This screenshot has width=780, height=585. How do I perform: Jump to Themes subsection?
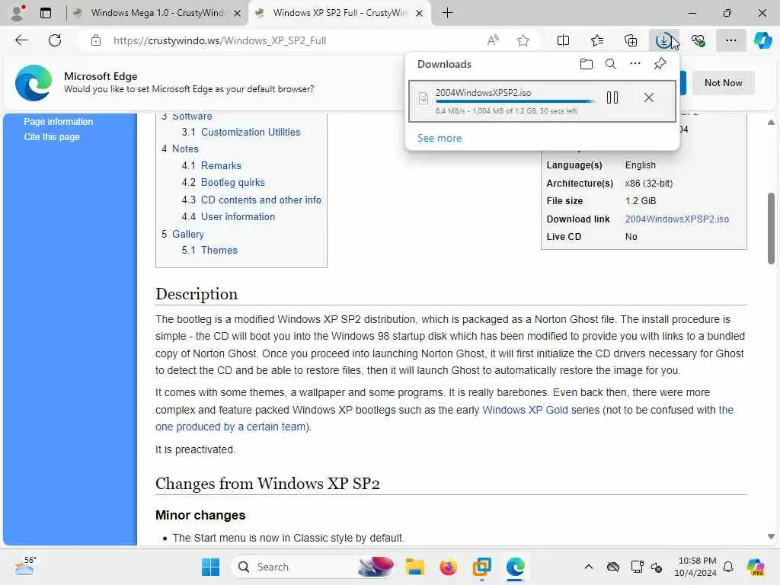click(219, 250)
